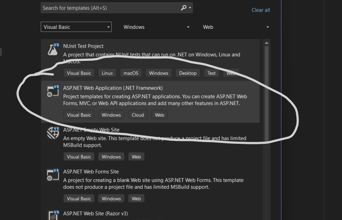Select the ASP.NET Web Site (Razor v3) template
342x220 pixels.
point(150,214)
